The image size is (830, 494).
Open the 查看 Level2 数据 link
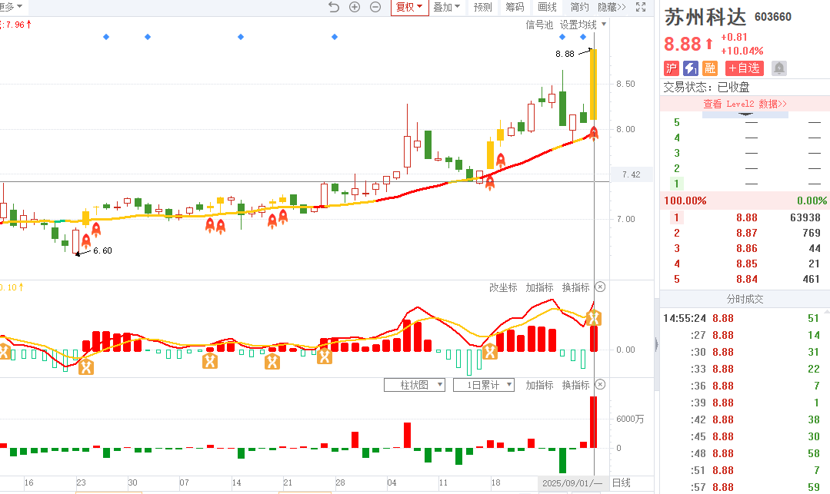(745, 104)
